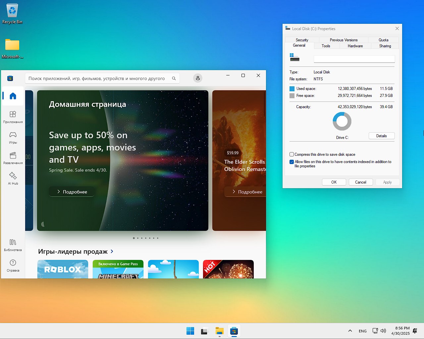This screenshot has width=424, height=339.
Task: Switch to the Sharing tab
Action: tap(385, 46)
